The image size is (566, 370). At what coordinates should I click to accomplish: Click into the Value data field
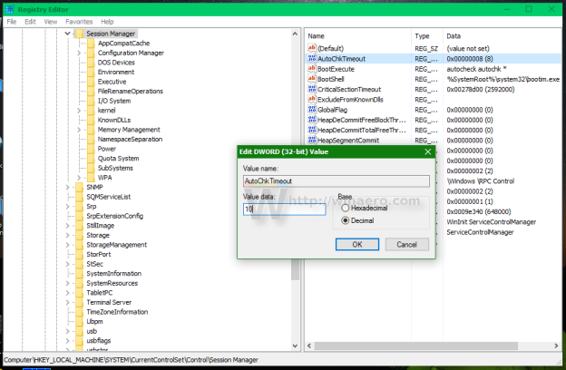(285, 209)
